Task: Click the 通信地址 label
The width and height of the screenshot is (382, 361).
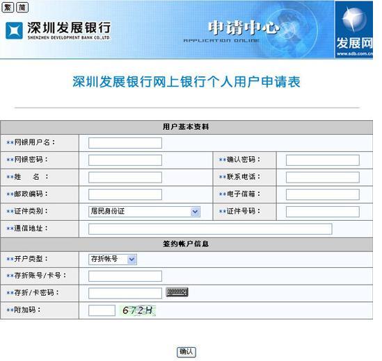Action: [x=27, y=228]
